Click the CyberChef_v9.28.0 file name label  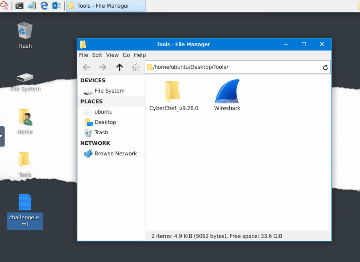click(x=174, y=108)
